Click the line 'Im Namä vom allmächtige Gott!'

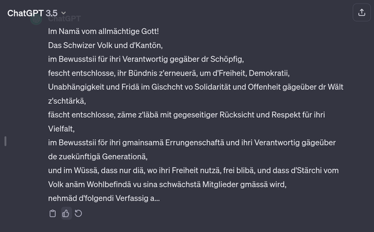click(x=104, y=31)
